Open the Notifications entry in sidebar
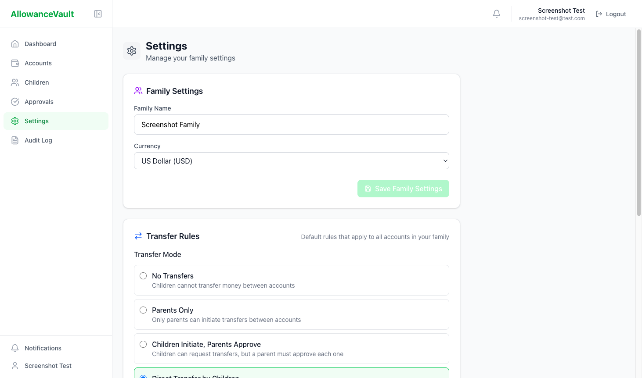 [x=42, y=348]
